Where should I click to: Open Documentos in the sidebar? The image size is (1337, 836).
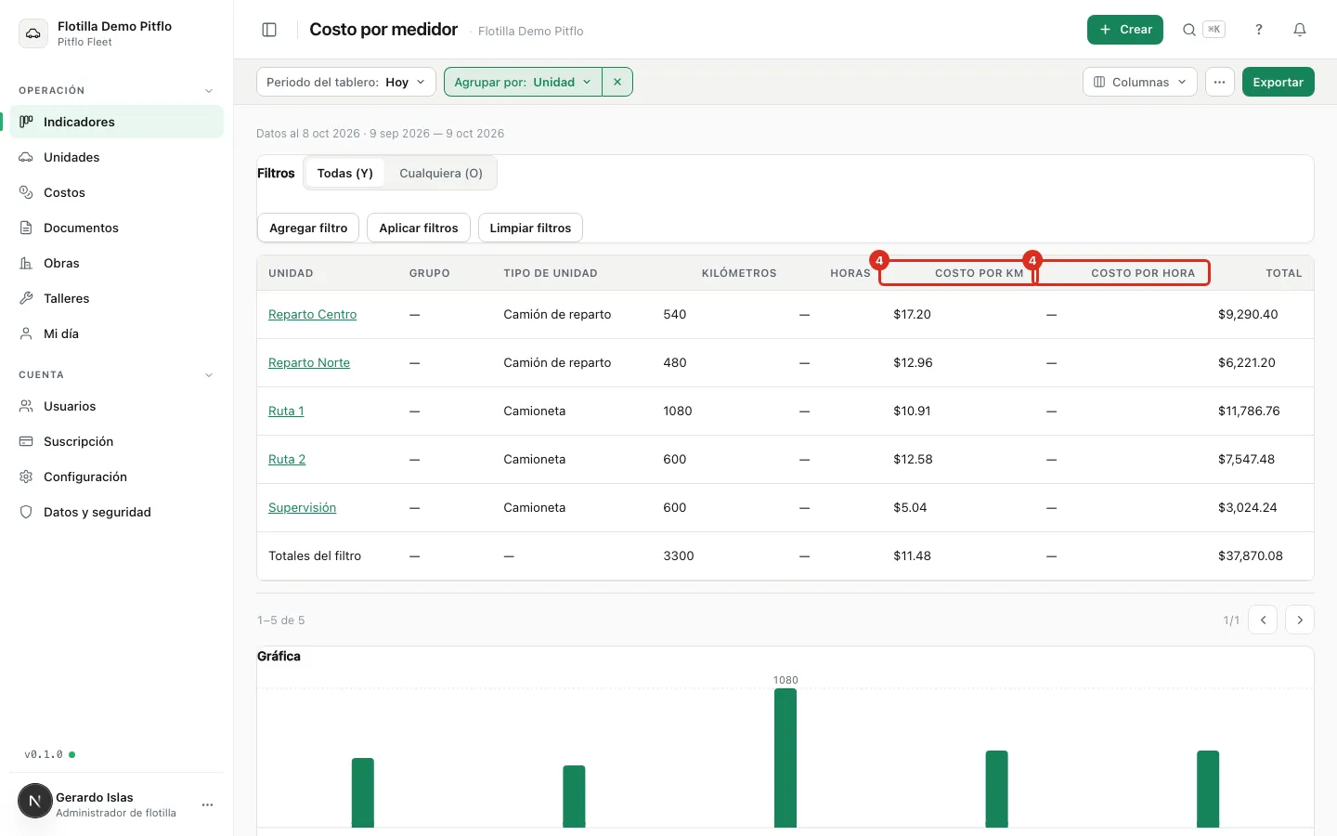tap(117, 228)
